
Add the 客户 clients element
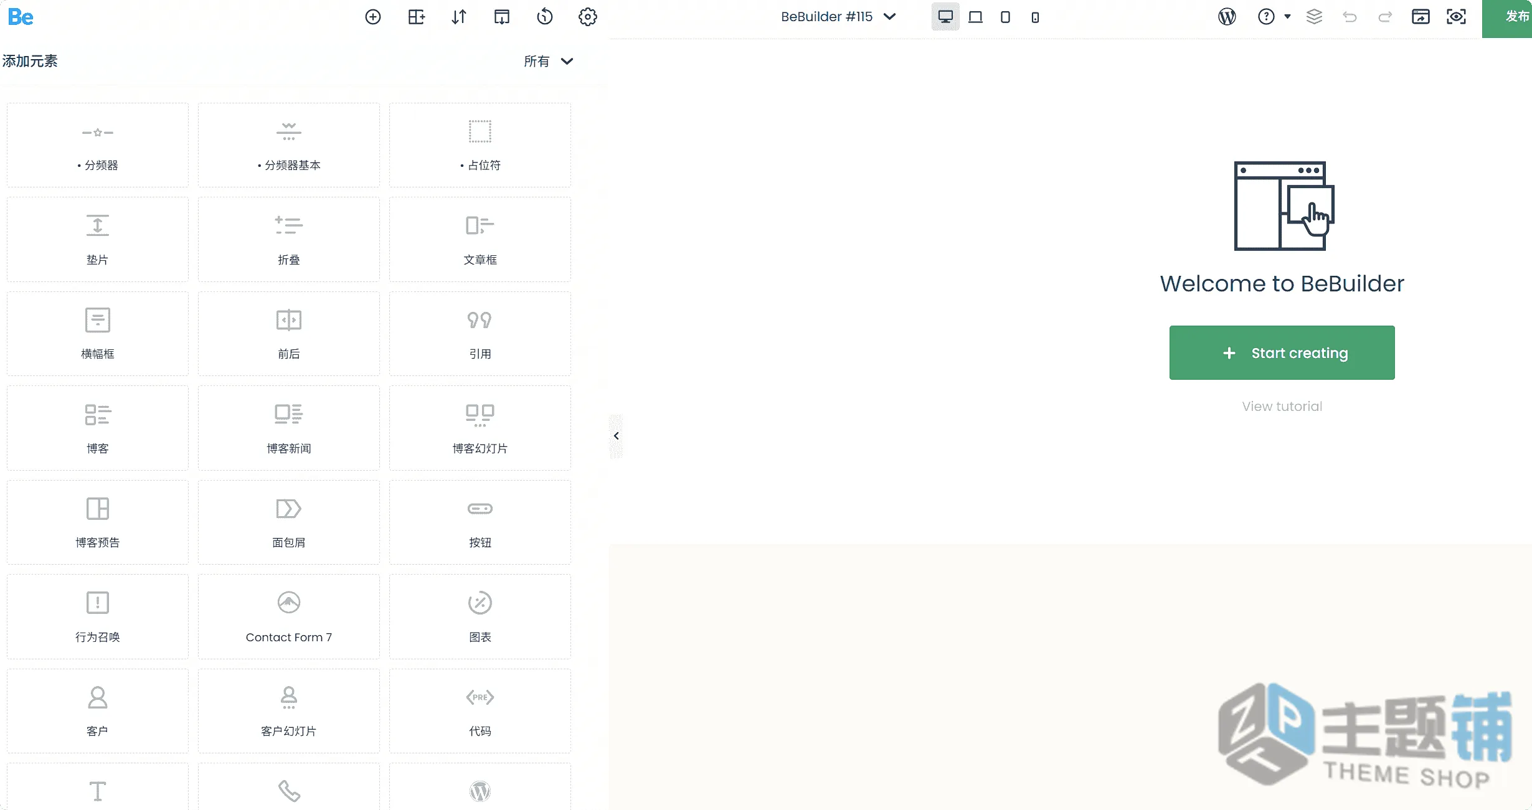click(98, 711)
